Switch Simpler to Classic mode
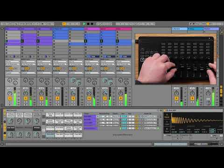The image size is (224, 168). 167,116
